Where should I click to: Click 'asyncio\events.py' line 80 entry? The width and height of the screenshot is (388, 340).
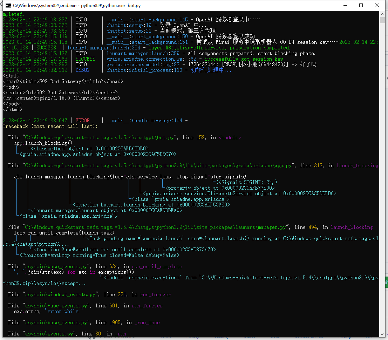(x=67, y=334)
